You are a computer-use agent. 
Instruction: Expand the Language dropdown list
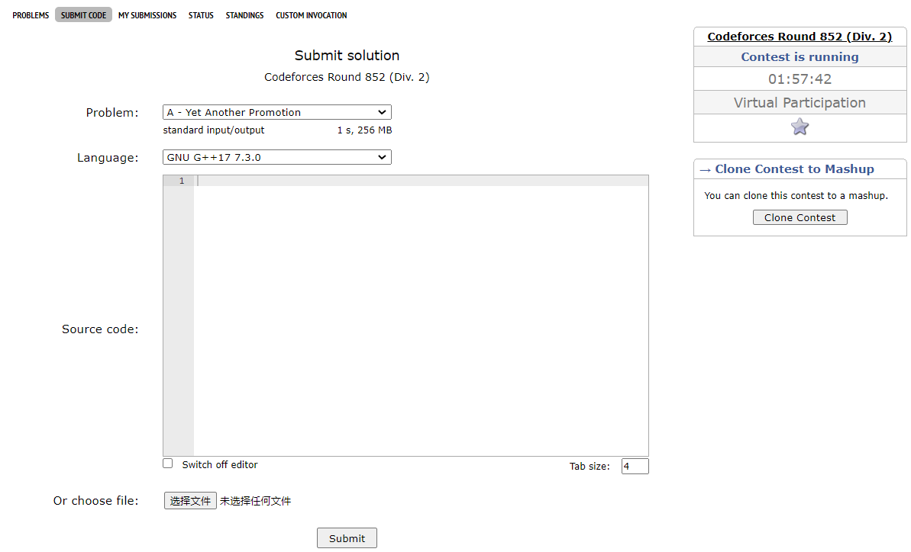(x=276, y=157)
